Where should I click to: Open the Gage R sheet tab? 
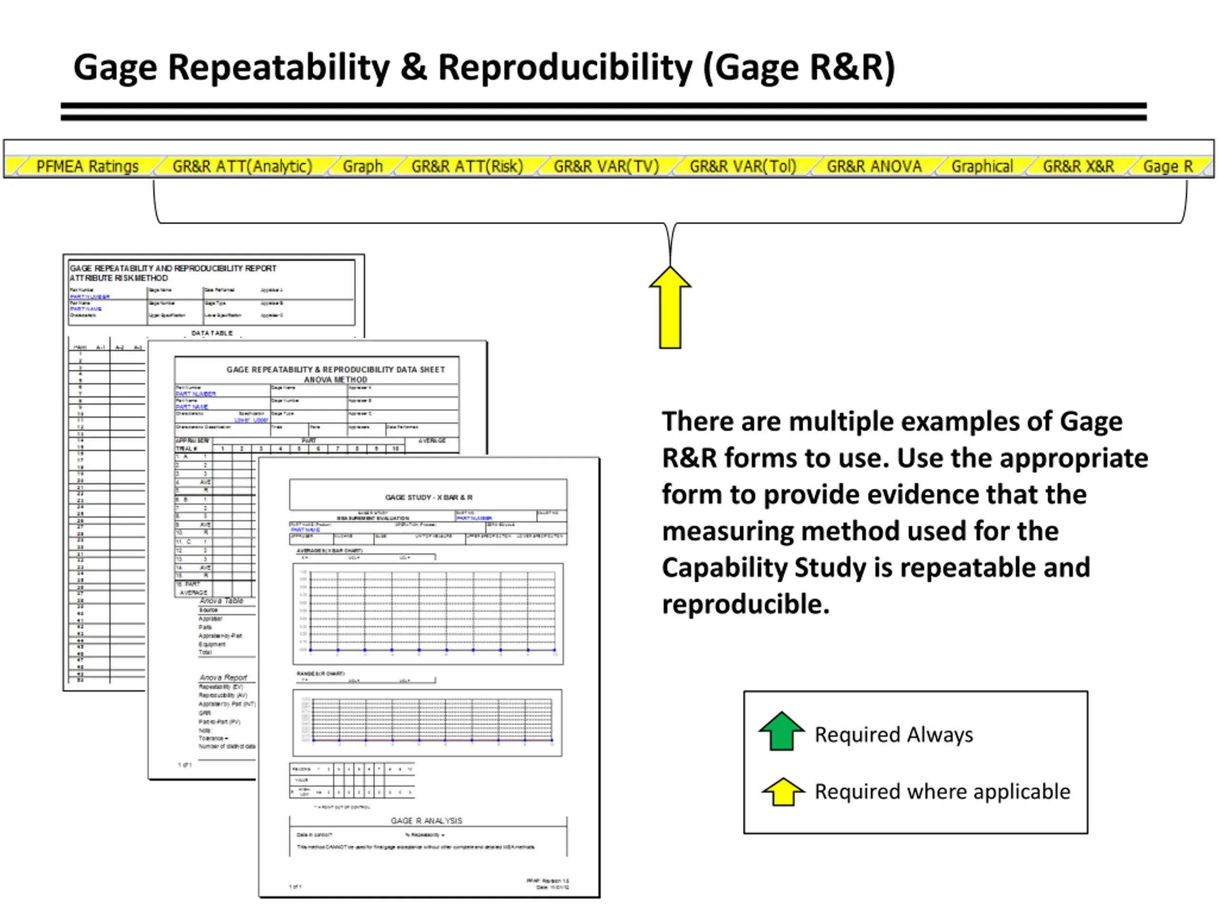(1168, 167)
